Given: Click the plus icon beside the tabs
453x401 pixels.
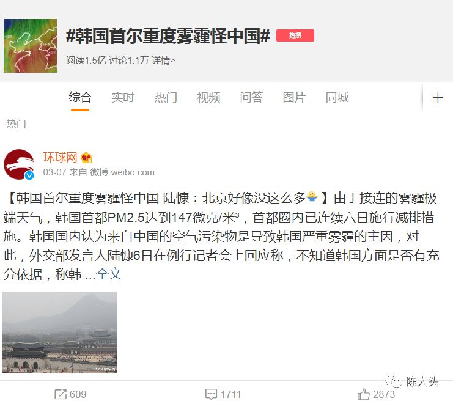Looking at the screenshot, I should click(x=438, y=98).
